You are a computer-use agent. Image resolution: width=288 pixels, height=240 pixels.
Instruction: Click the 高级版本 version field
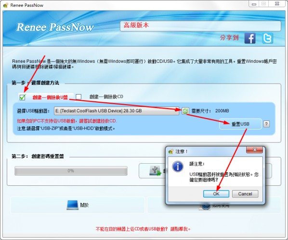click(200, 26)
